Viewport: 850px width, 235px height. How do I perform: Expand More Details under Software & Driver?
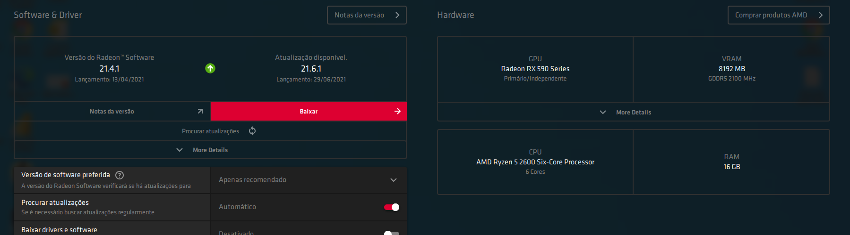click(210, 150)
